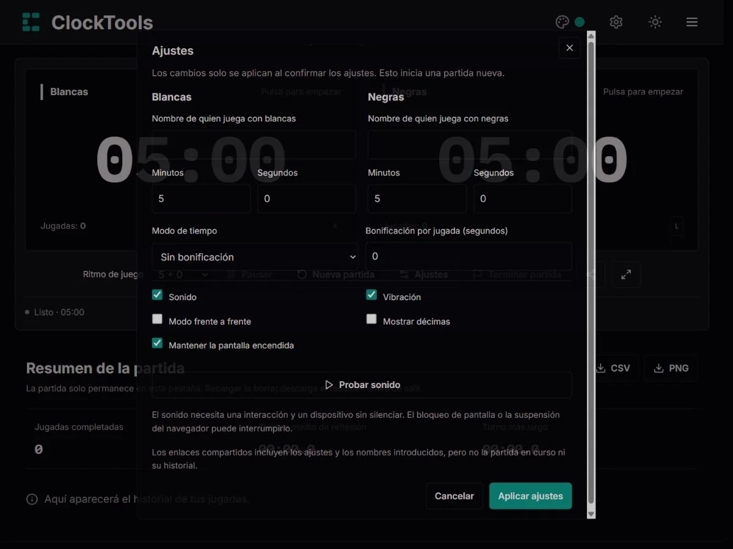The width and height of the screenshot is (733, 549).
Task: Download PNG from the summary section
Action: (x=671, y=368)
